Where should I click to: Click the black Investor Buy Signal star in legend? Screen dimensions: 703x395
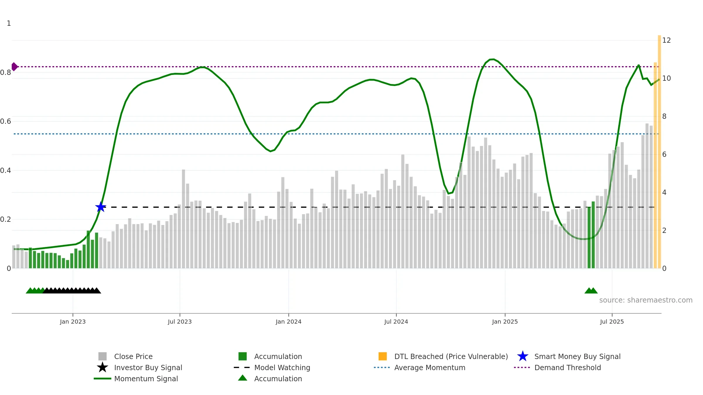click(103, 367)
